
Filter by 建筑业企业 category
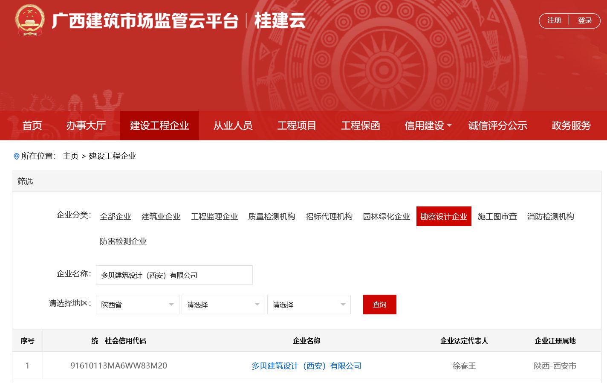[x=161, y=216]
